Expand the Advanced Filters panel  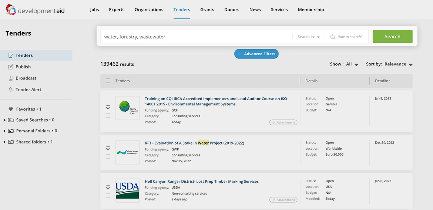[256, 54]
